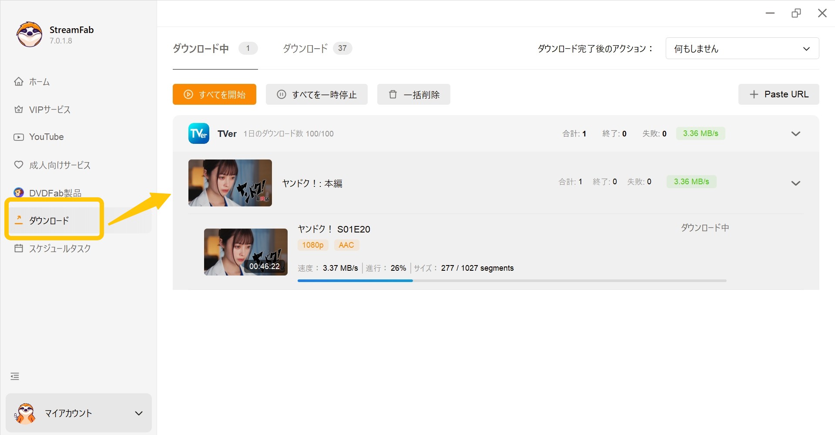Select VIPサービス in the sidebar
The width and height of the screenshot is (835, 435).
(x=49, y=110)
